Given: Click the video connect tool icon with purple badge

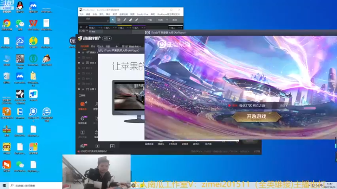Looking at the screenshot, I should point(83,118).
